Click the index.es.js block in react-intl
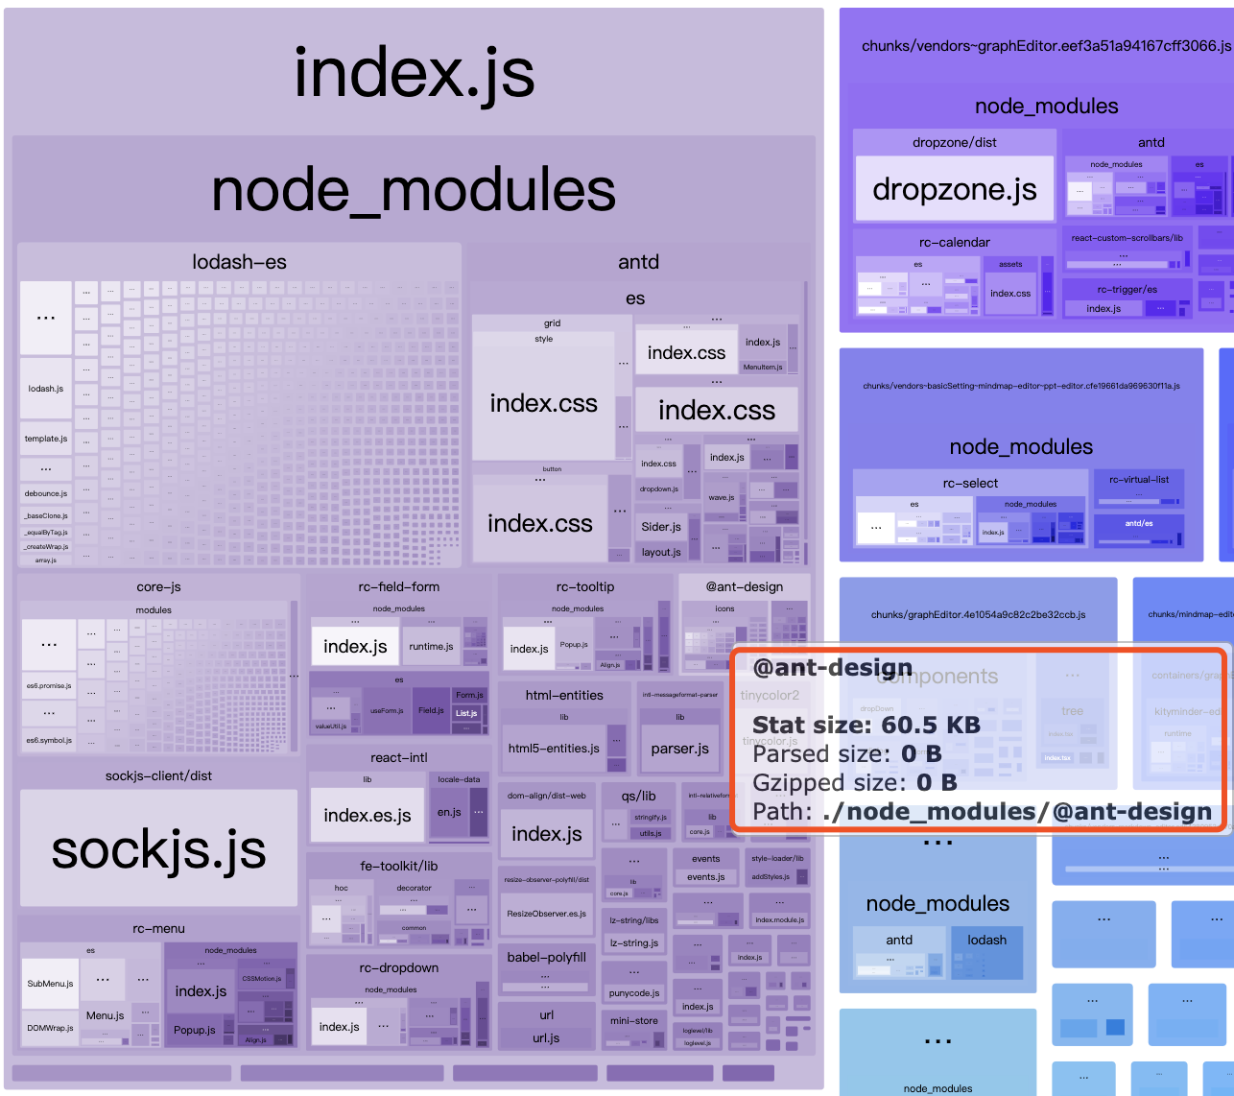Viewport: 1234px width, 1096px height. [368, 815]
